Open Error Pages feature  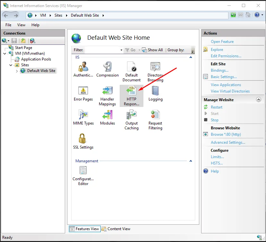pyautogui.click(x=83, y=93)
